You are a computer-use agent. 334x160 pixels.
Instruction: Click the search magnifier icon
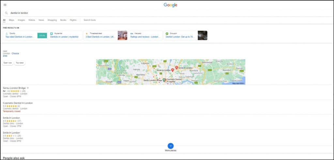tap(6, 13)
